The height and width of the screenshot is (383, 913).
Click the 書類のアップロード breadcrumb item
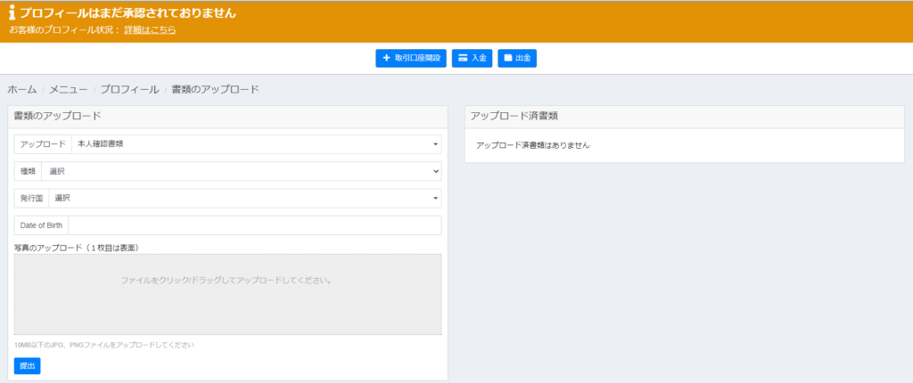[x=215, y=90]
